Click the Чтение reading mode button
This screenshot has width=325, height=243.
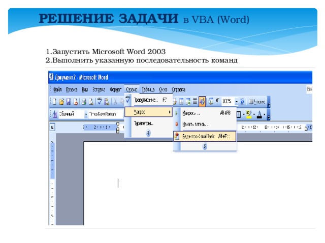tap(257, 101)
